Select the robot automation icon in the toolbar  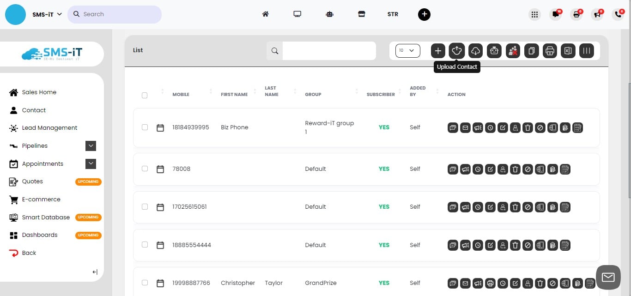(494, 51)
